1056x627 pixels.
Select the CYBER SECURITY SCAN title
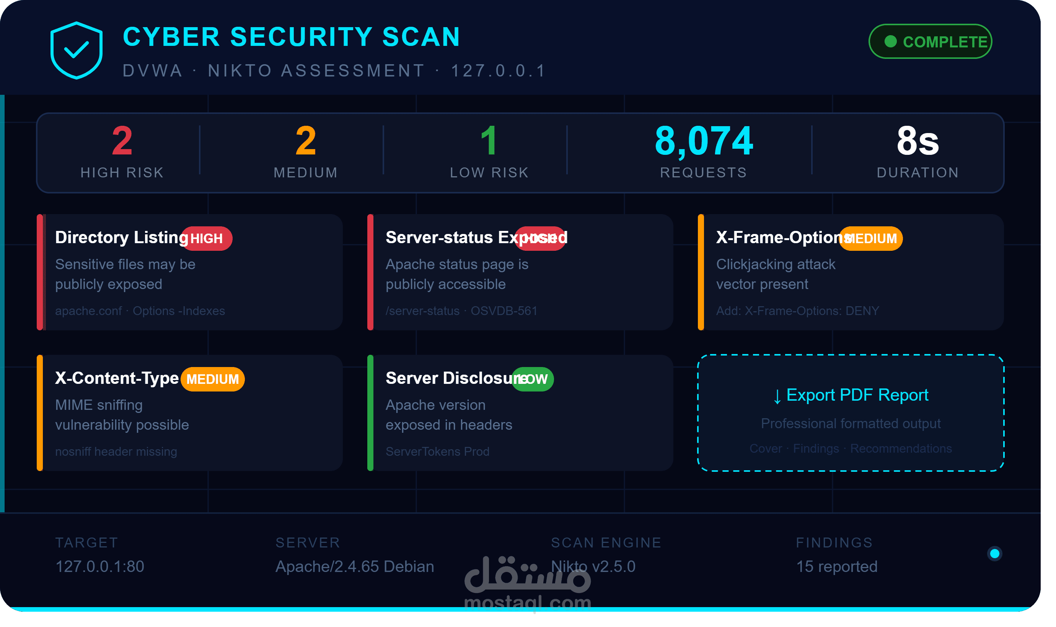pyautogui.click(x=291, y=37)
